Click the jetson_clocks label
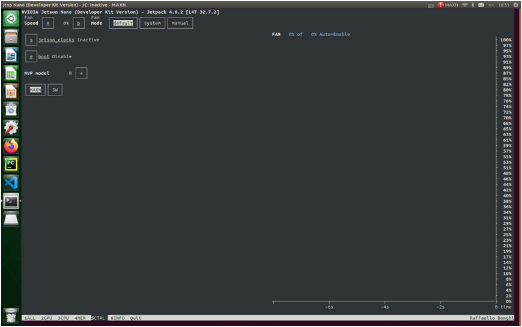The height and width of the screenshot is (327, 522). [56, 40]
